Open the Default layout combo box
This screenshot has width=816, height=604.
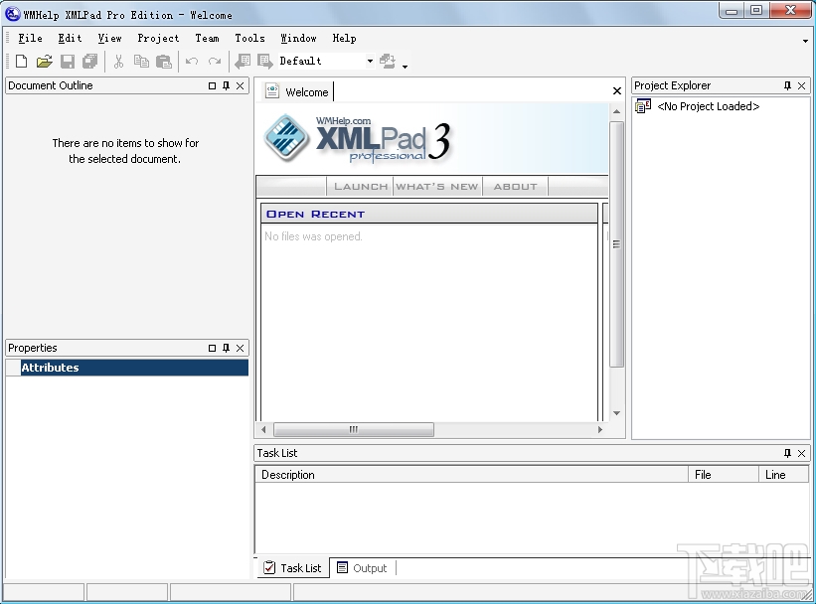pos(326,61)
